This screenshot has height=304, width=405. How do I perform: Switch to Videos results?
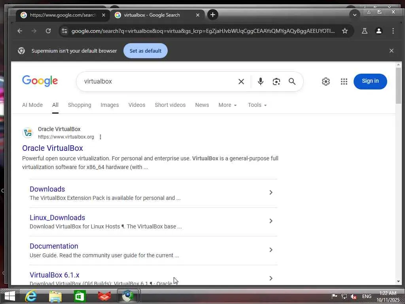(137, 105)
